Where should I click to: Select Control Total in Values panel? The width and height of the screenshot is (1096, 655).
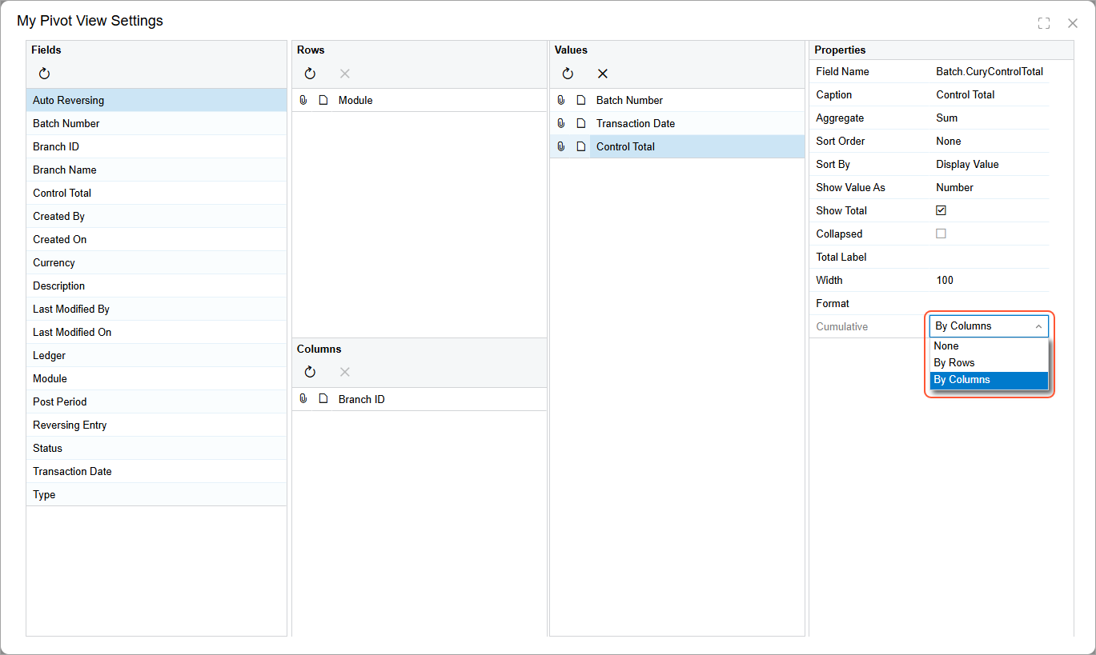click(x=697, y=146)
